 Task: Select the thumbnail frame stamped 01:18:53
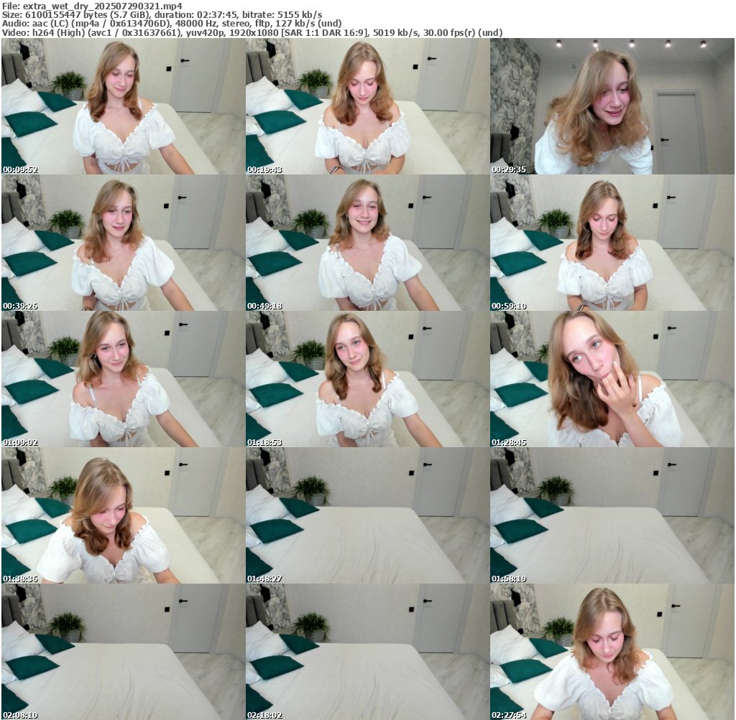[x=367, y=379]
